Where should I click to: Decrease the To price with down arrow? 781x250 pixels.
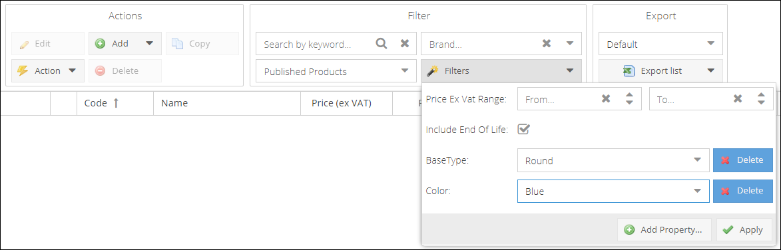[760, 103]
